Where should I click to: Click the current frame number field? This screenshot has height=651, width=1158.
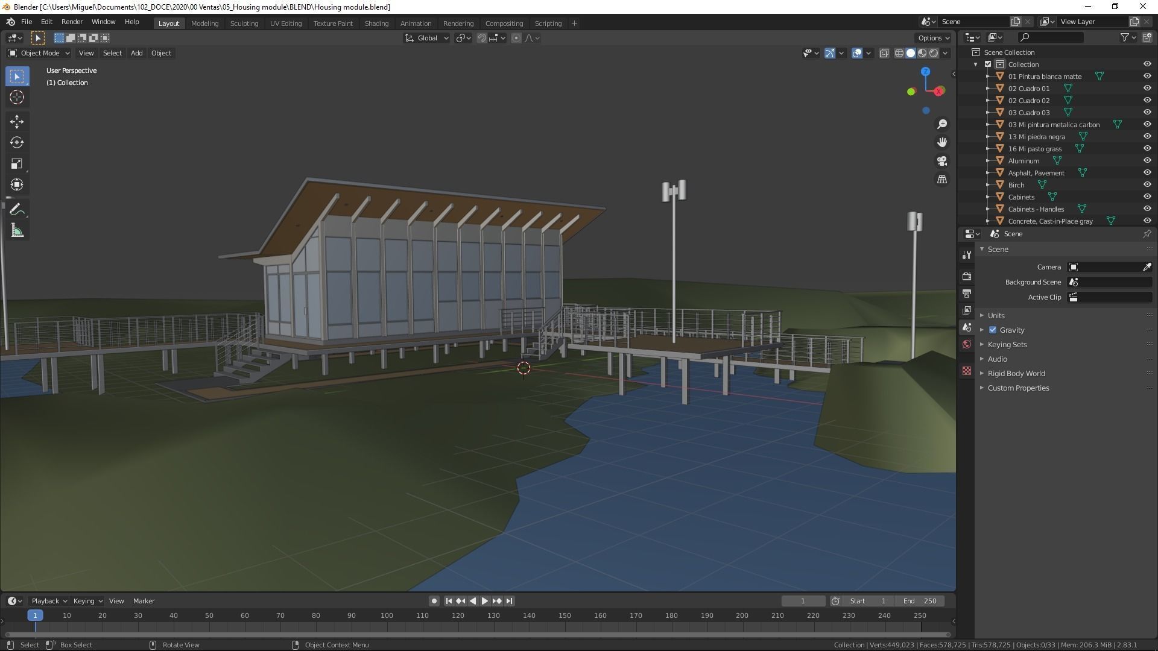pos(803,601)
